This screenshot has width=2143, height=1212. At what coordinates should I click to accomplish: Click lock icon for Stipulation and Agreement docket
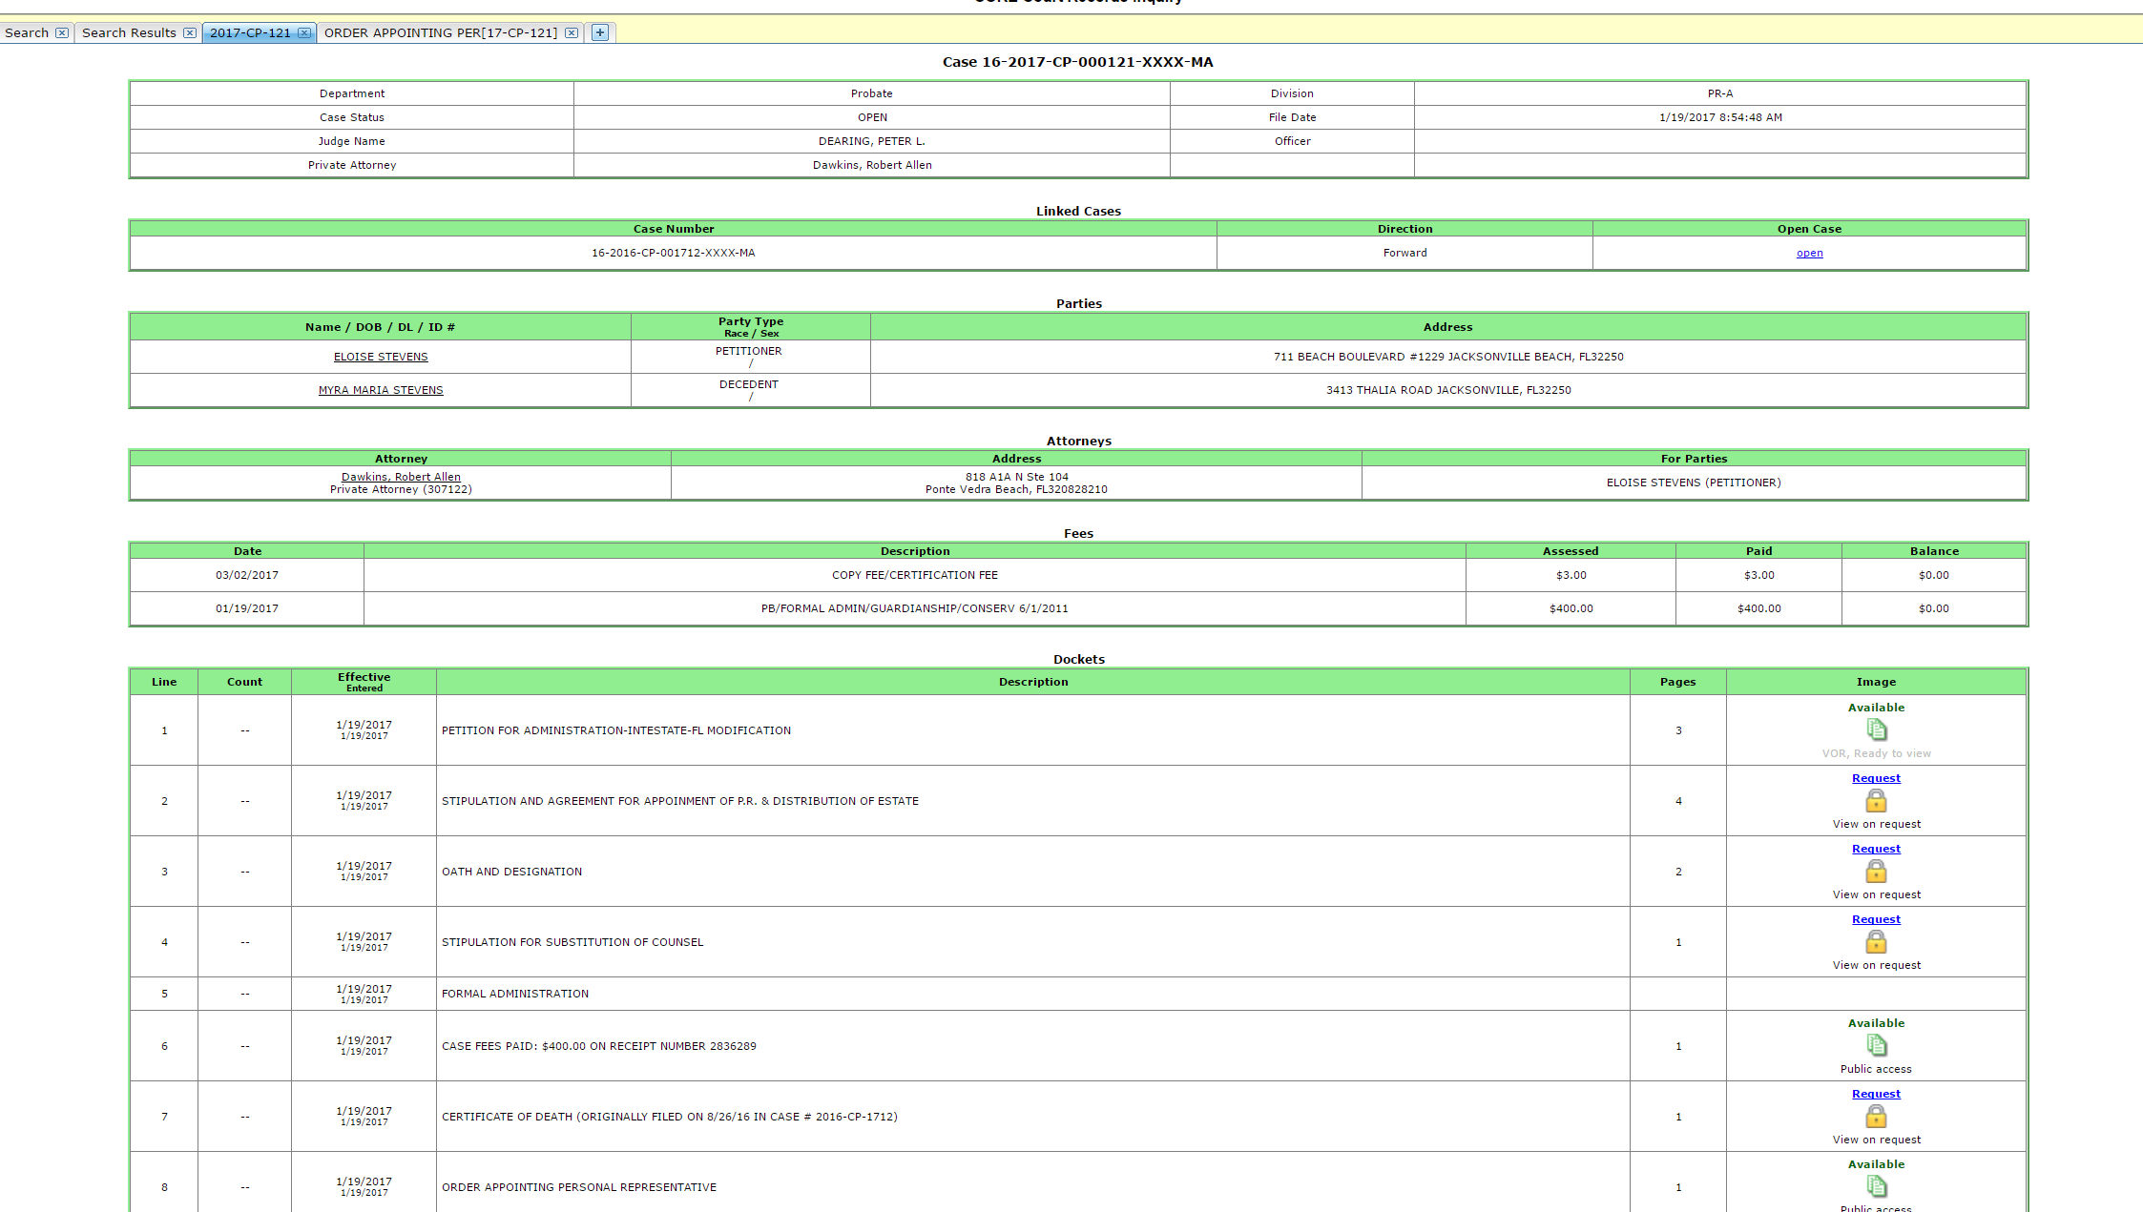[x=1876, y=801]
